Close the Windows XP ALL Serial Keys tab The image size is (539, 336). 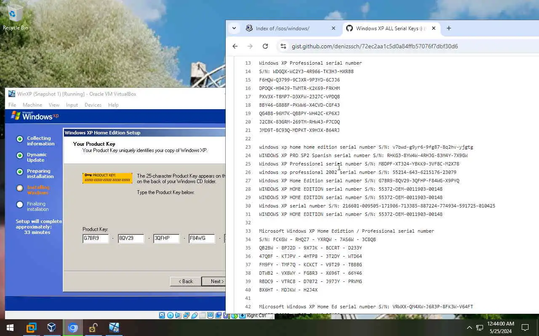(434, 28)
